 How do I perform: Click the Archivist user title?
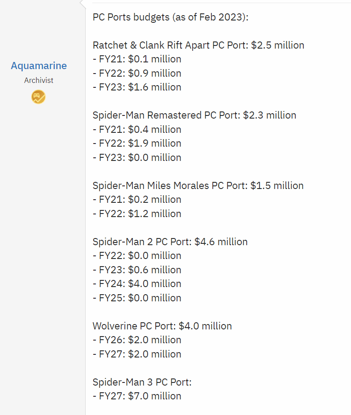39,80
